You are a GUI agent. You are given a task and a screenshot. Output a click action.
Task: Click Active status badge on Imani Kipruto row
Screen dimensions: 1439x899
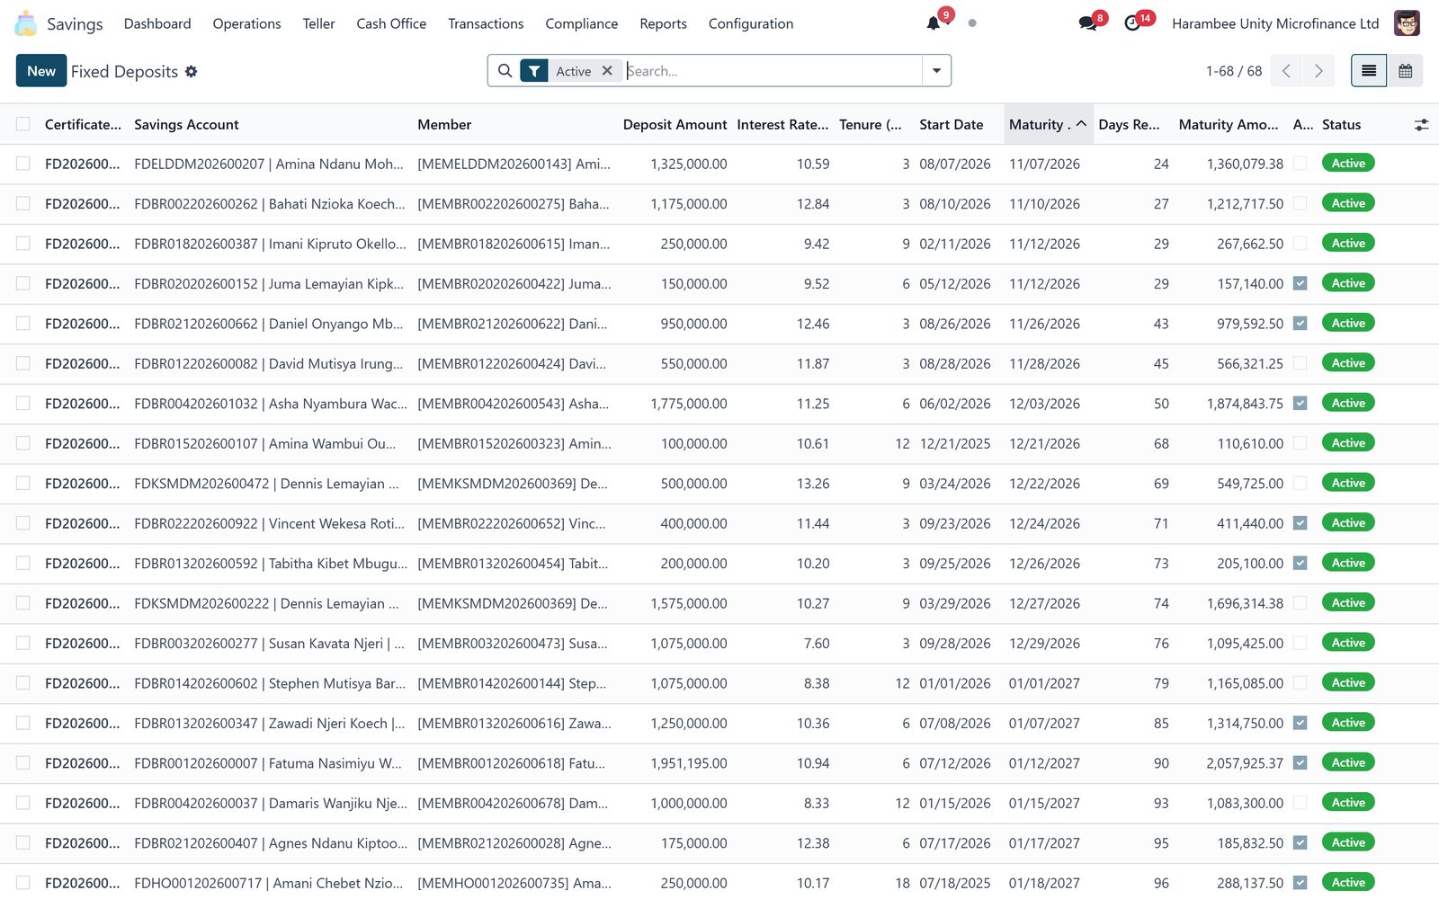point(1347,244)
